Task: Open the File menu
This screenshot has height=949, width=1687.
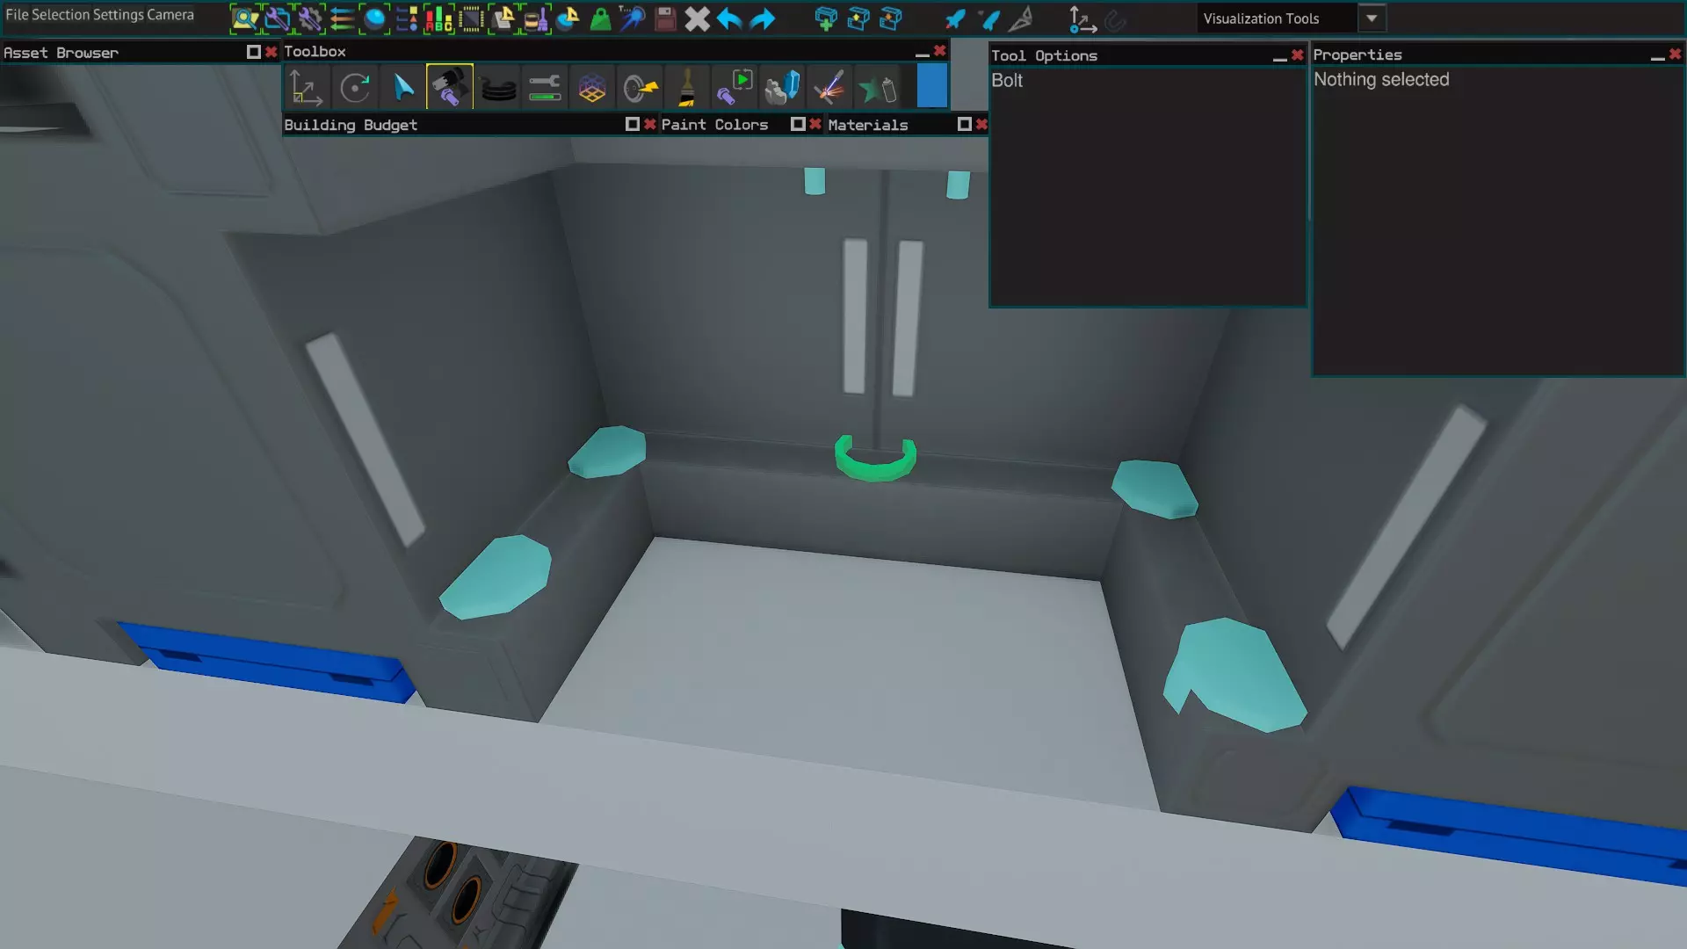Action: click(x=17, y=15)
